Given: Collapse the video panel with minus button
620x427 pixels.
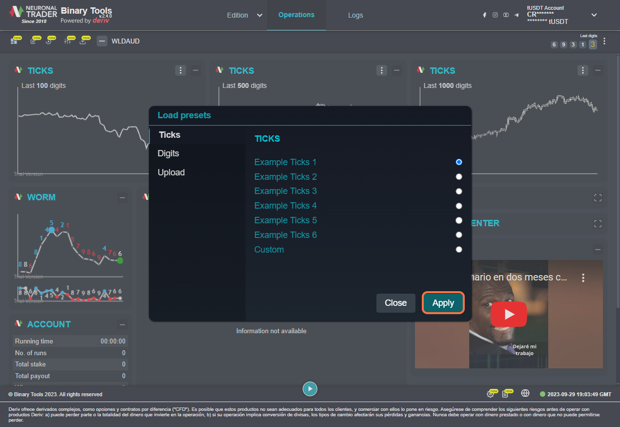Looking at the screenshot, I should pyautogui.click(x=598, y=249).
